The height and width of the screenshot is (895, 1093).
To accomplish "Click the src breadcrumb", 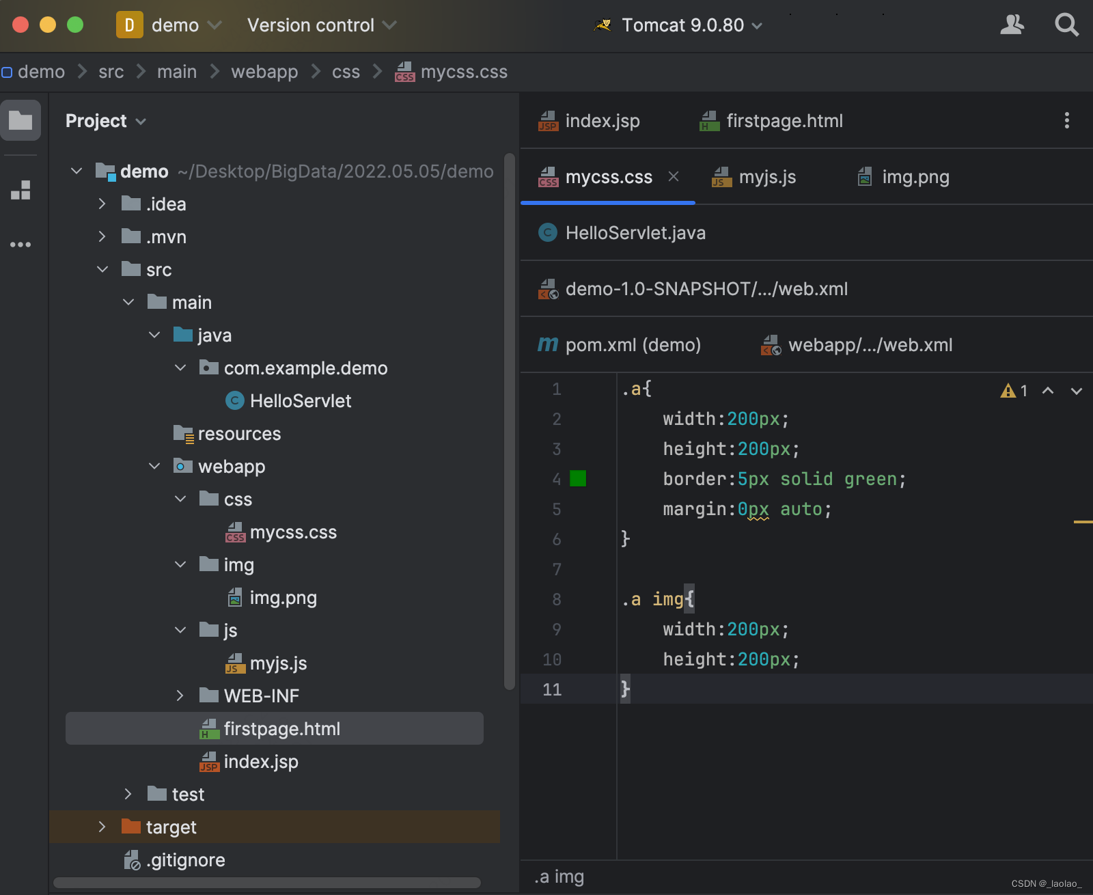I will click(111, 72).
